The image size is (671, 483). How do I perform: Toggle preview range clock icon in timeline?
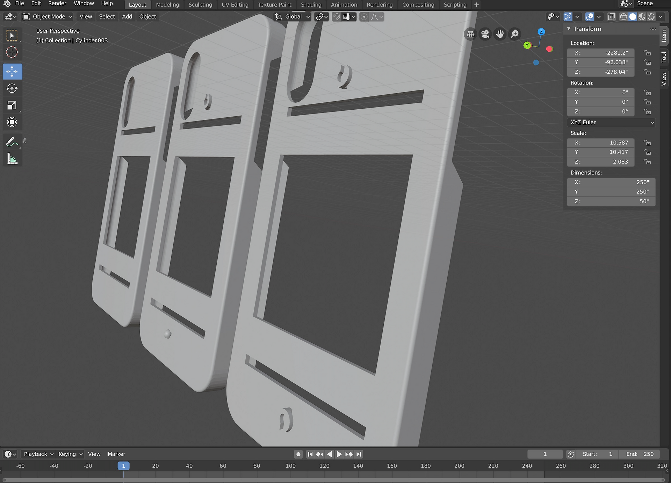point(571,454)
